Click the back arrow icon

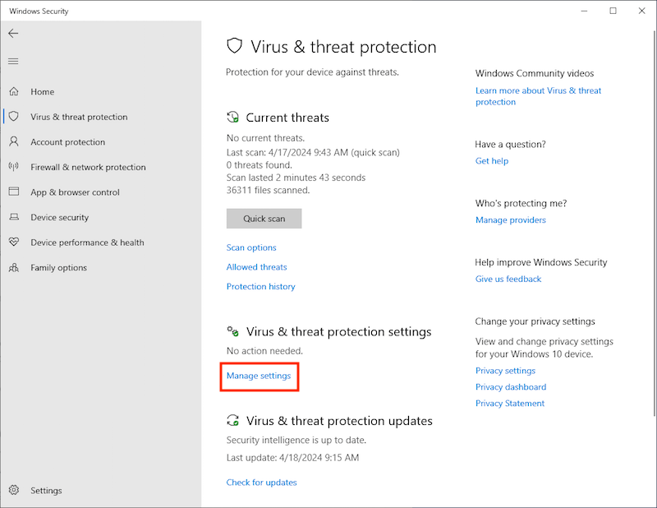point(13,34)
